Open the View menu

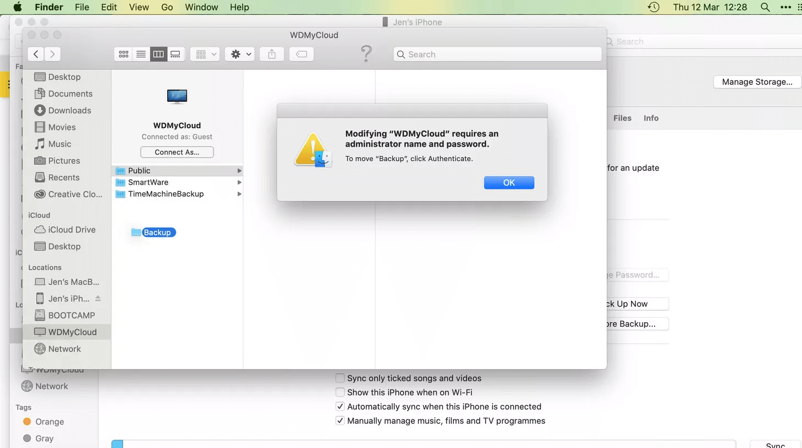click(x=139, y=7)
